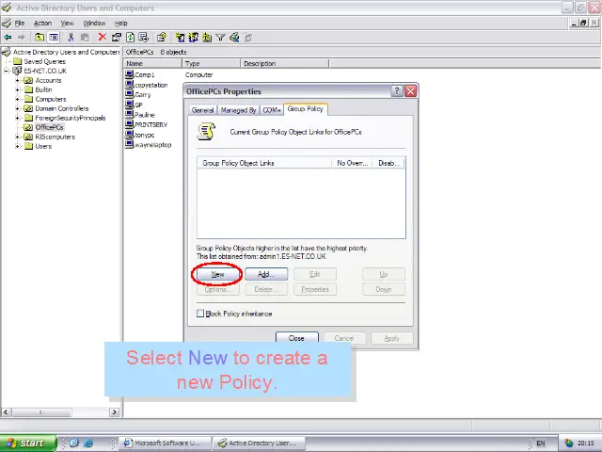Switch to the General tab
The width and height of the screenshot is (602, 452).
point(202,110)
